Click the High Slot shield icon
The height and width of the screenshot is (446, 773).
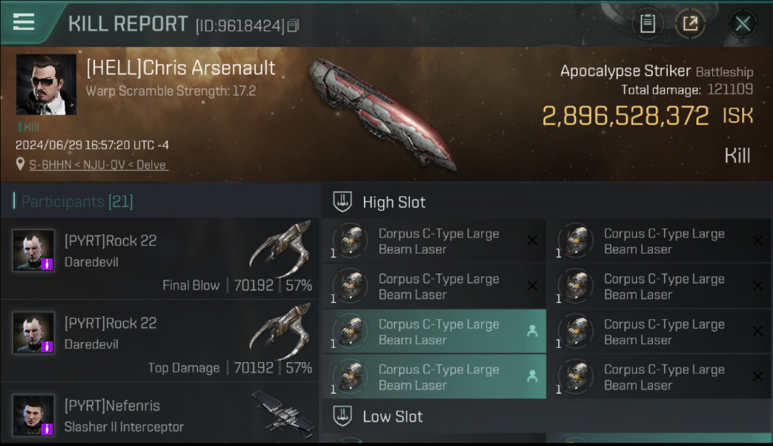click(342, 202)
